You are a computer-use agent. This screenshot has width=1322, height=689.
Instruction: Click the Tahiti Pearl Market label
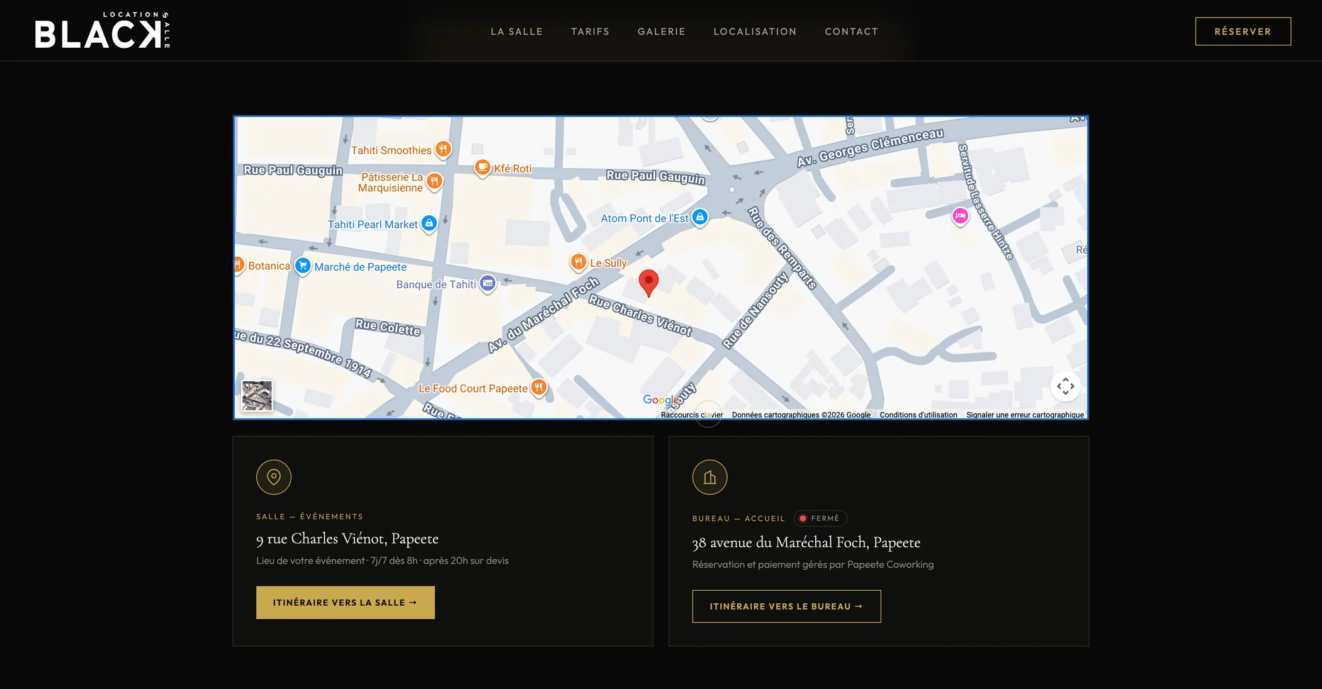[x=373, y=225]
